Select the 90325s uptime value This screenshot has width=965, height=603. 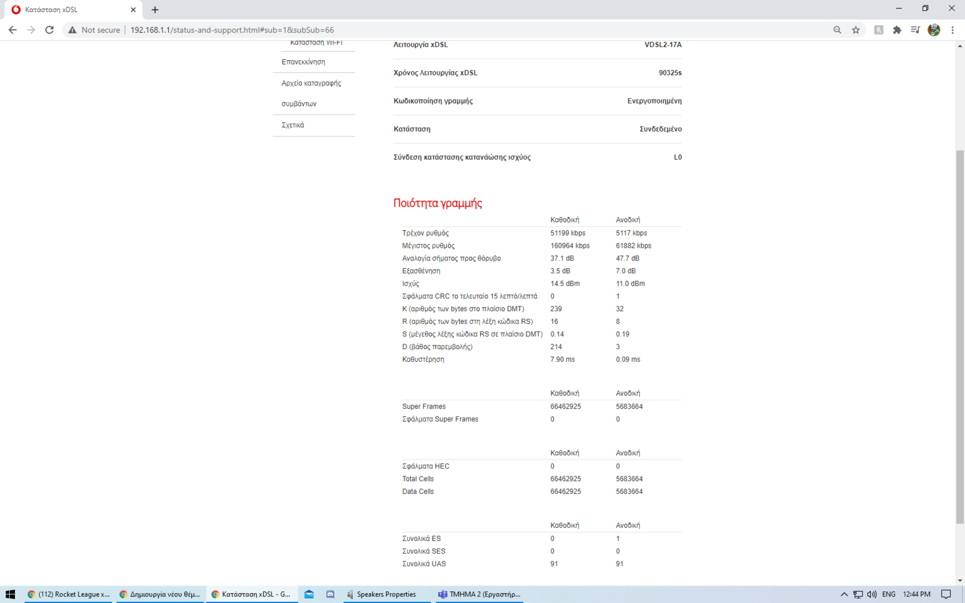point(670,73)
